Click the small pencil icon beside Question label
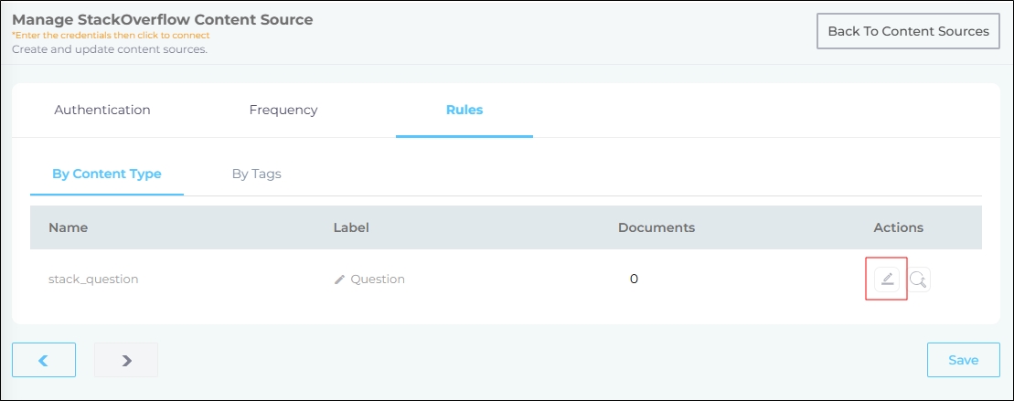The width and height of the screenshot is (1014, 401). tap(340, 280)
